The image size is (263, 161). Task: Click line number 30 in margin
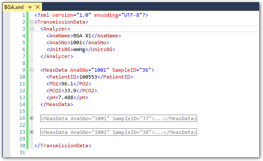[22, 146]
